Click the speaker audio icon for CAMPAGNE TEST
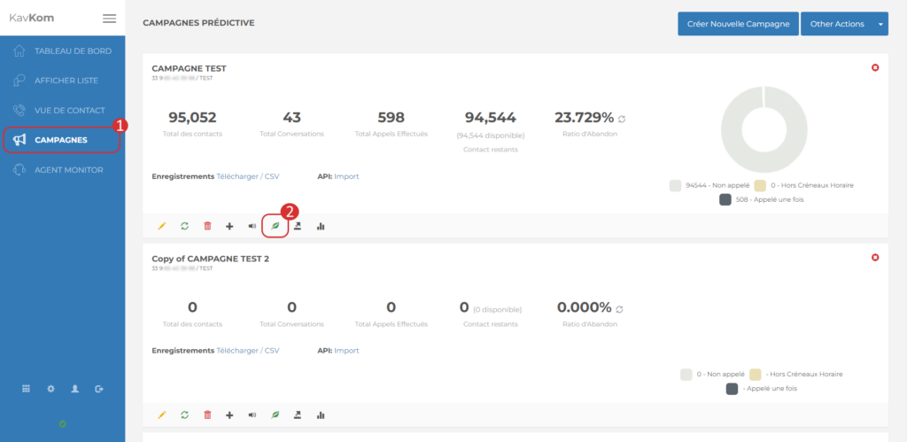The width and height of the screenshot is (907, 442). pos(252,227)
